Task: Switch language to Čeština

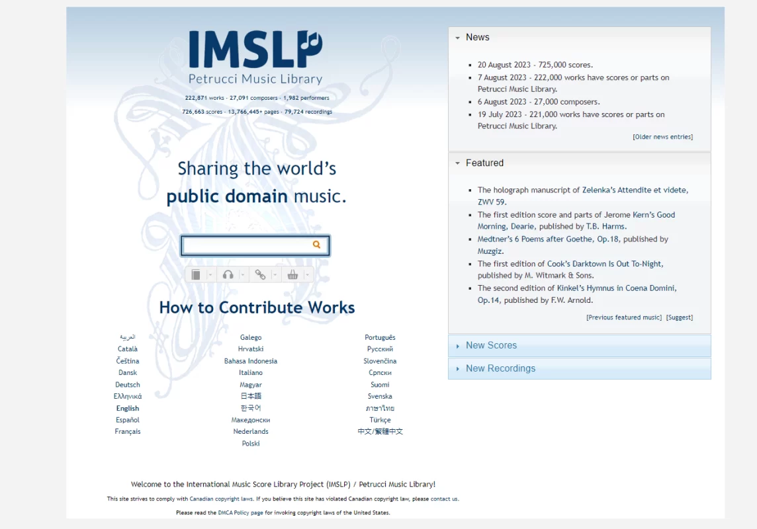Action: 128,361
